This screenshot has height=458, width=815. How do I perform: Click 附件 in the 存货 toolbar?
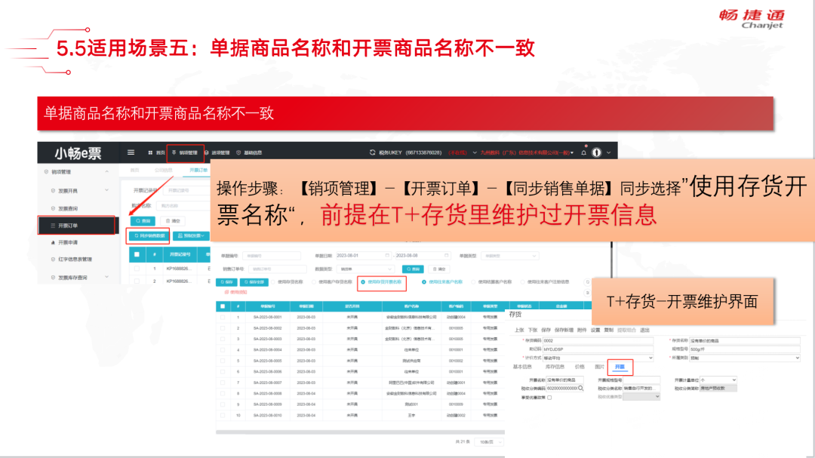point(582,330)
